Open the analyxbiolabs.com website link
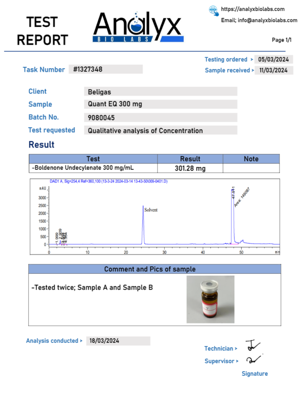Image resolution: width=307 pixels, height=398 pixels. [253, 9]
